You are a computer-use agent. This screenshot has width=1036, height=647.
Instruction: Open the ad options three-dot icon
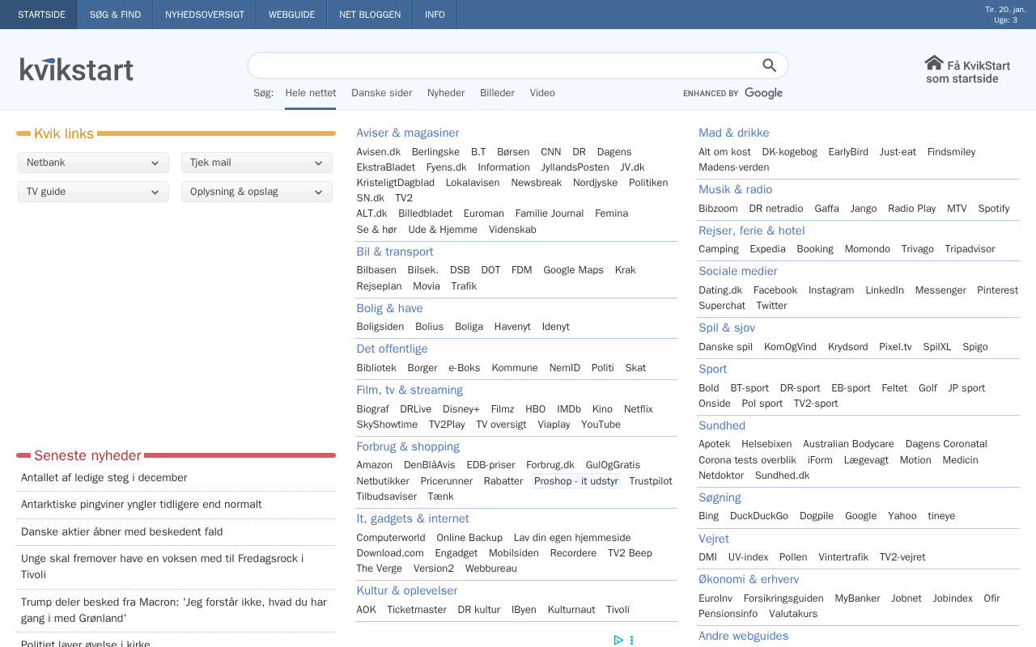point(631,640)
